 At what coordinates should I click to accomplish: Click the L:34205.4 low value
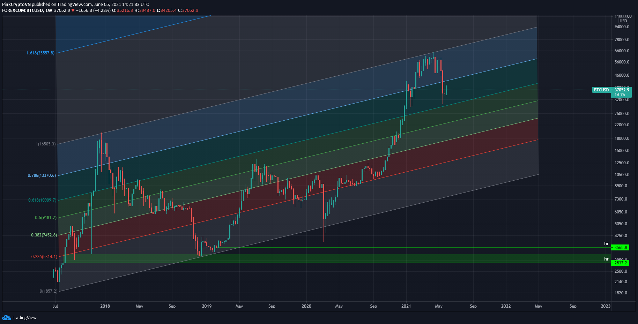pos(166,10)
